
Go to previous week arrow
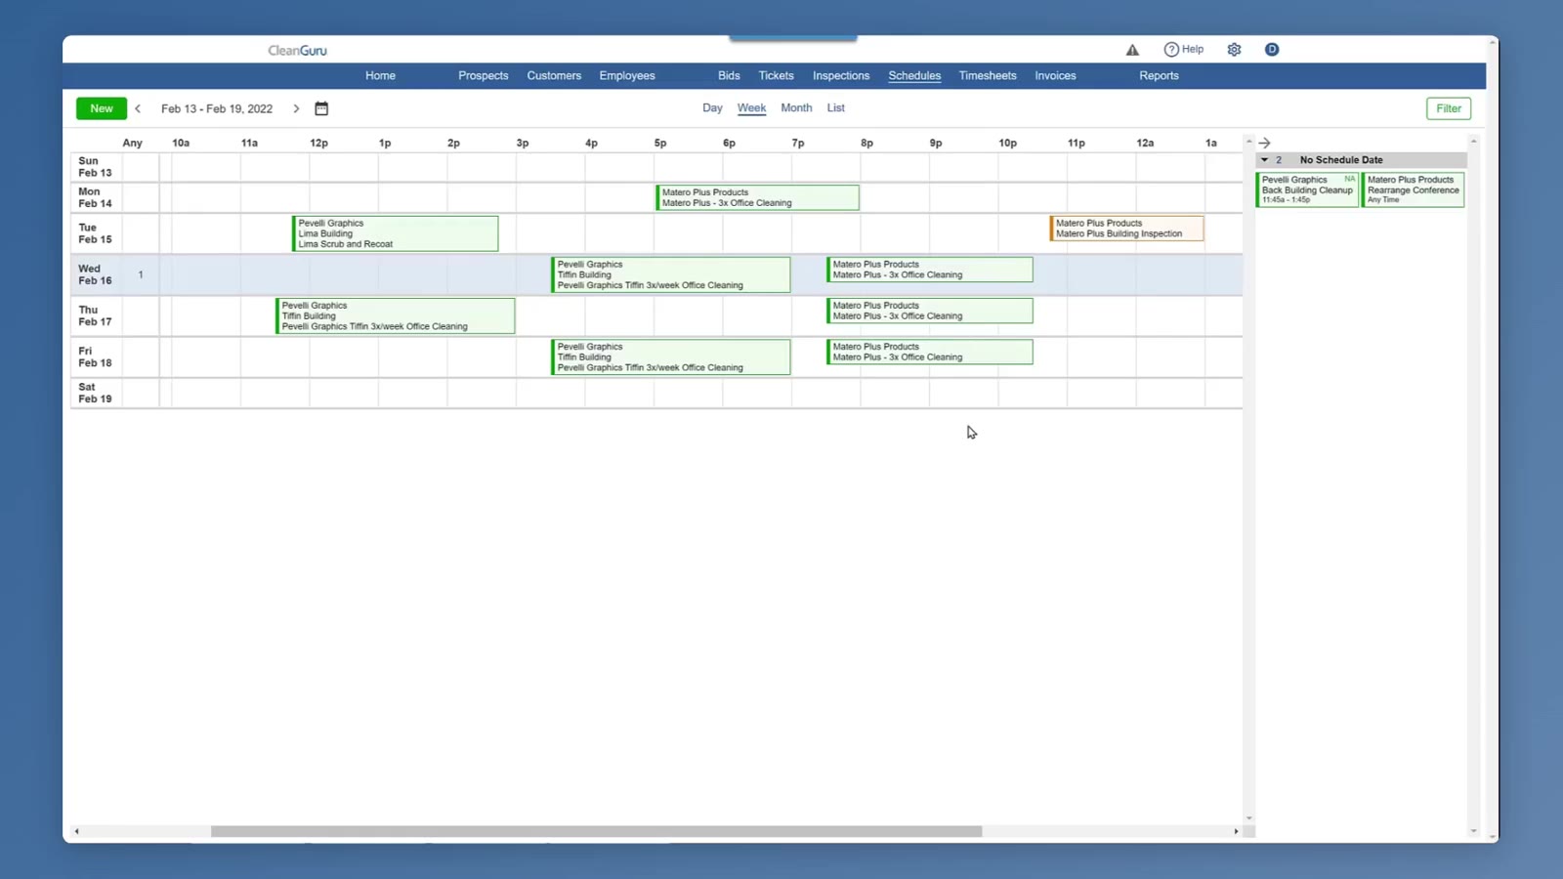point(138,108)
